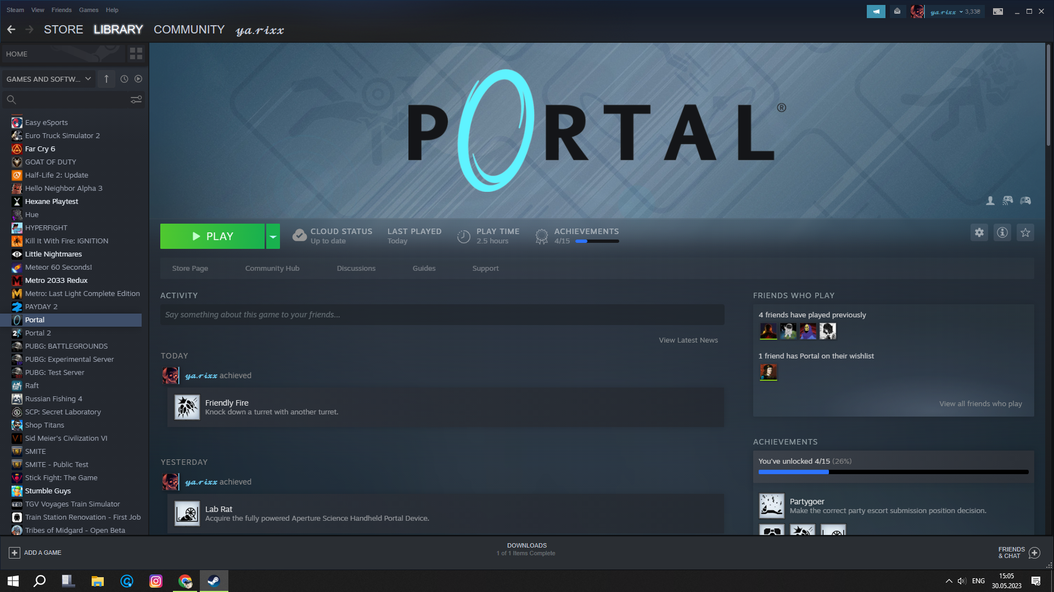The height and width of the screenshot is (592, 1054).
Task: Open library HOME in the sidebar
Action: 63,54
